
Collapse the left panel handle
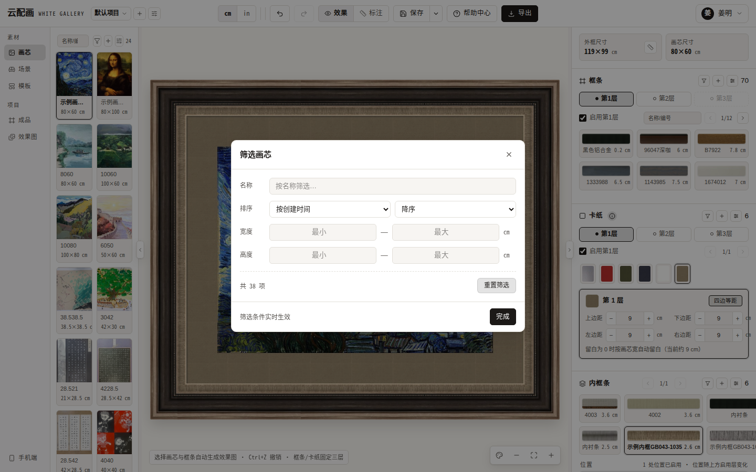pos(140,250)
